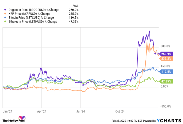Click the blue 119.5% end-value tag
This screenshot has width=183, height=124.
(165, 71)
